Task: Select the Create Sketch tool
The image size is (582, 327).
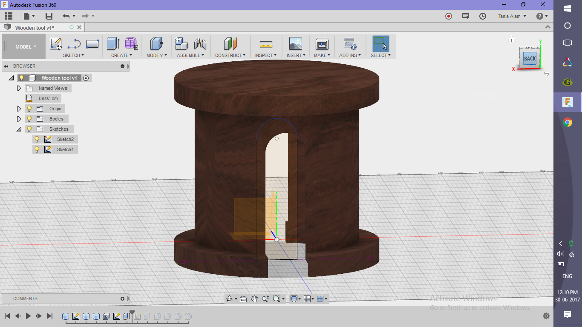Action: point(56,43)
